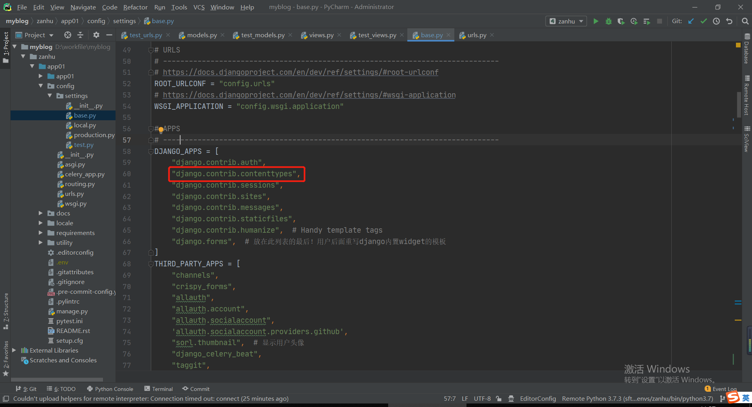The height and width of the screenshot is (407, 752).
Task: Run with coverage icon
Action: pyautogui.click(x=621, y=21)
